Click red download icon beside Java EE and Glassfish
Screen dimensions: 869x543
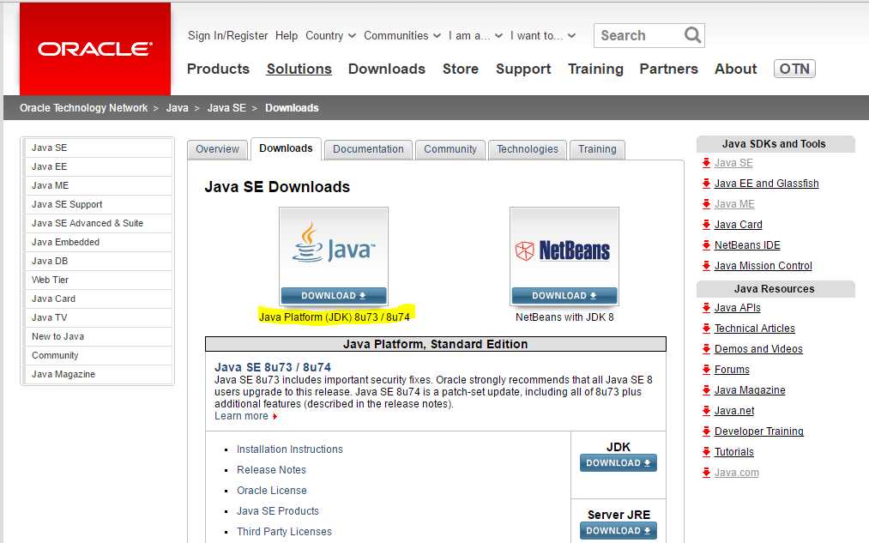tap(706, 184)
